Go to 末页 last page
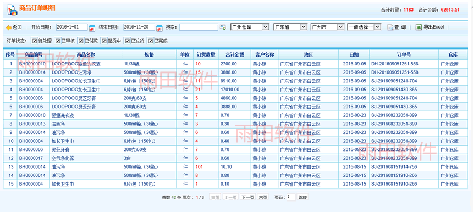This screenshot has width=473, height=212. coord(262,198)
